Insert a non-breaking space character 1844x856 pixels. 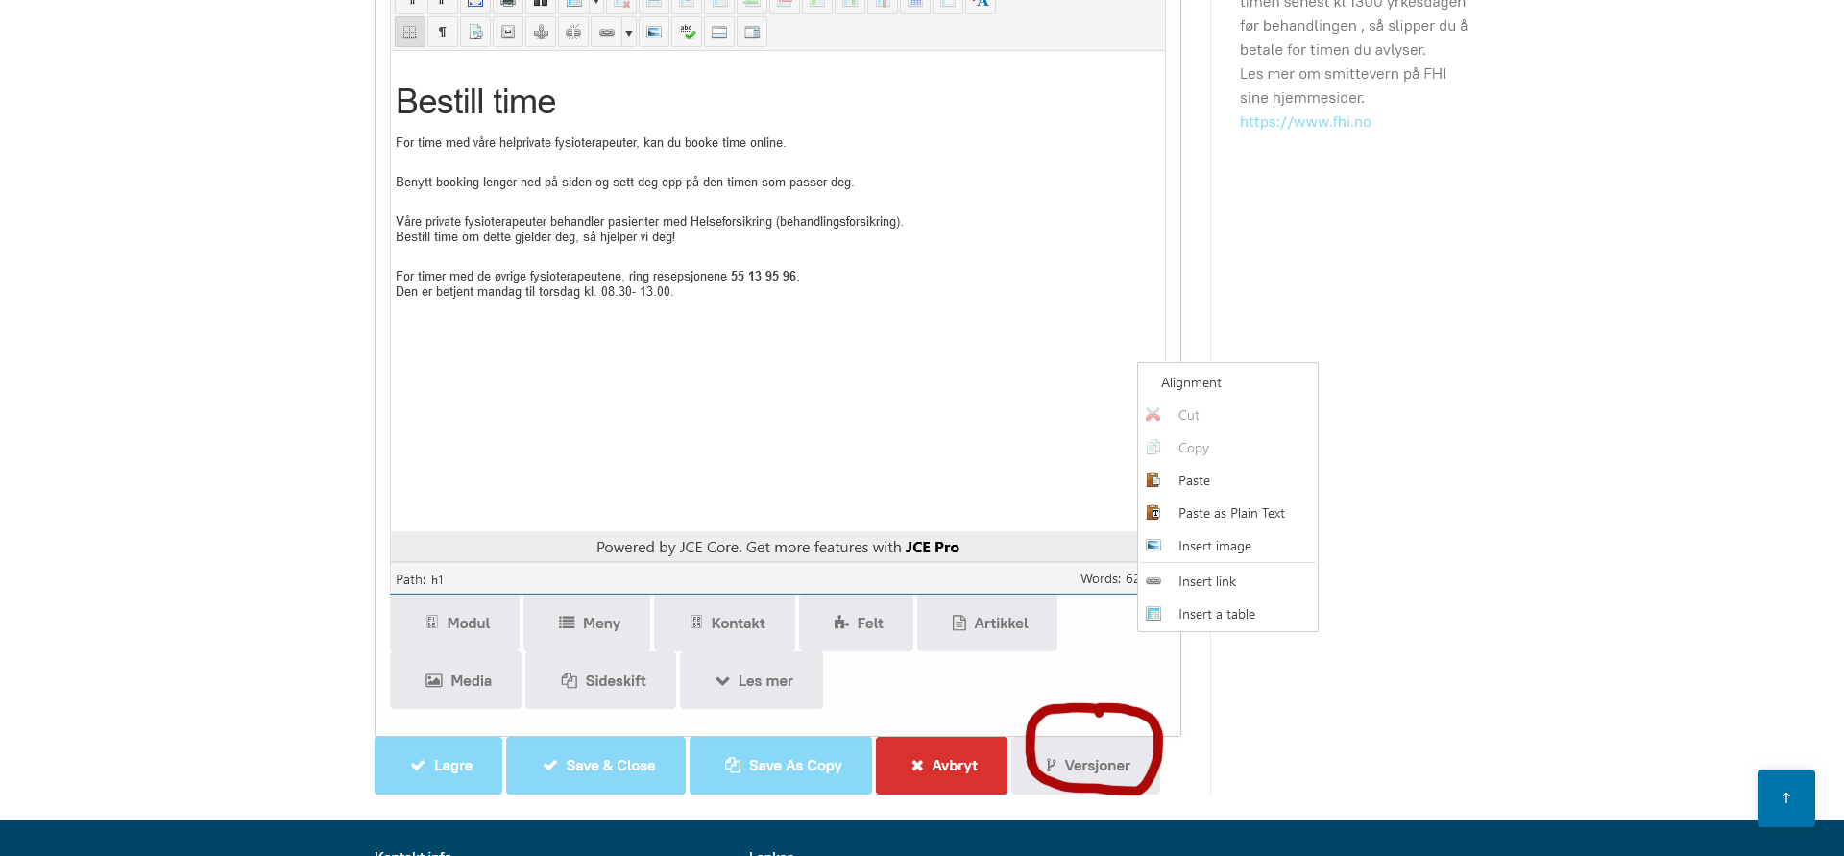tap(508, 32)
